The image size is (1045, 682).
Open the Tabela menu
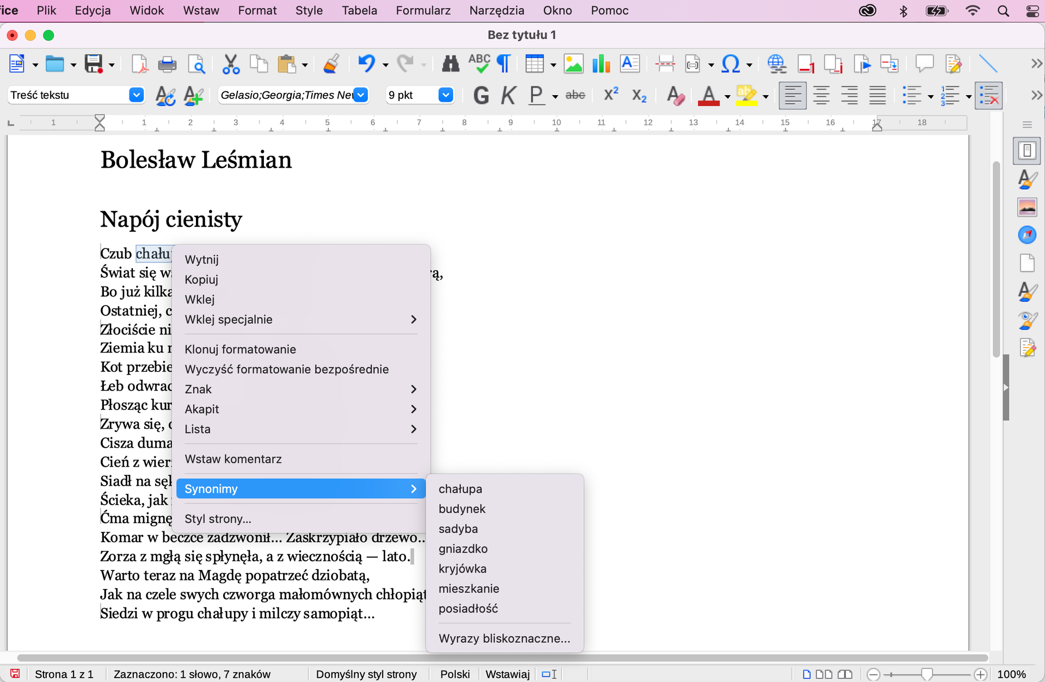(359, 10)
